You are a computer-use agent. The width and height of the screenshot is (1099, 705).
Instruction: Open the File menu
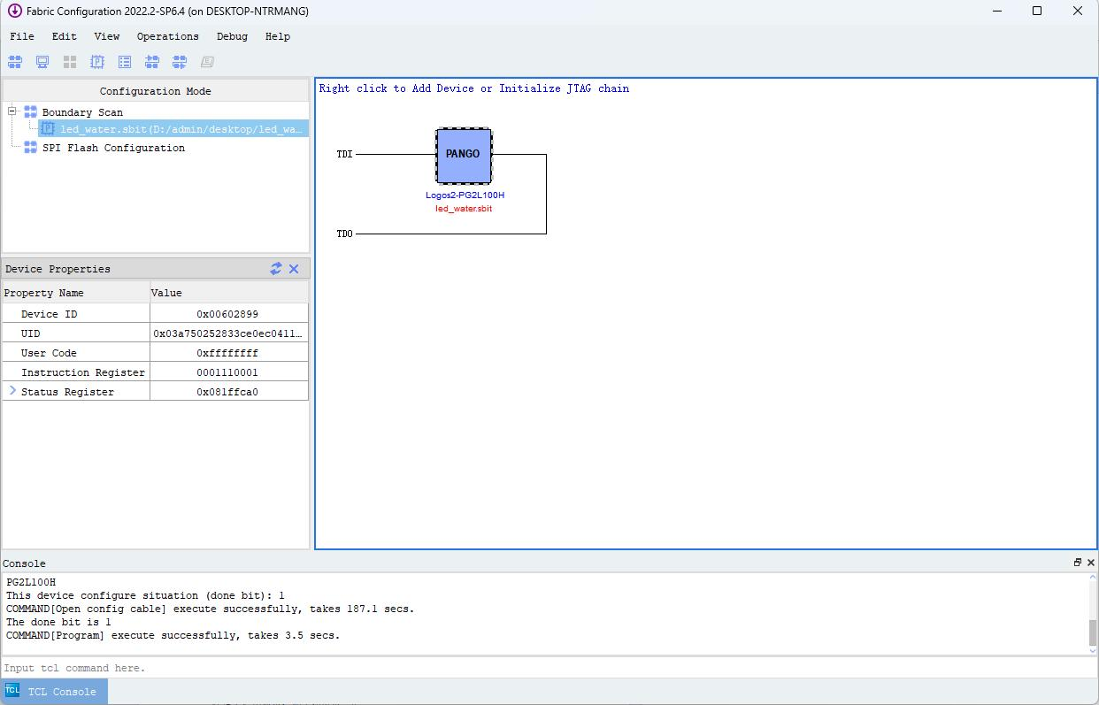pos(22,36)
